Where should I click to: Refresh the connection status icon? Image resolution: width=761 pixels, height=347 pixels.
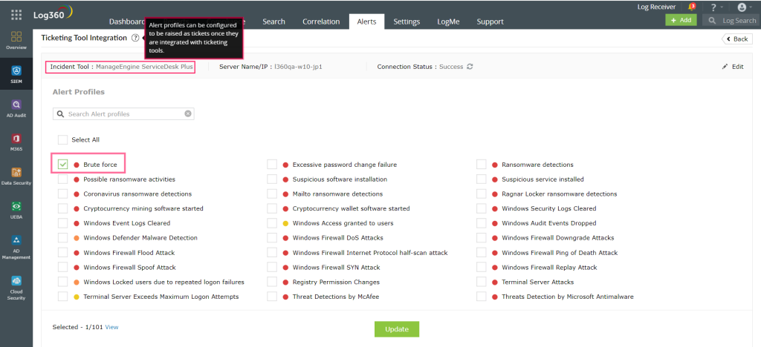470,67
